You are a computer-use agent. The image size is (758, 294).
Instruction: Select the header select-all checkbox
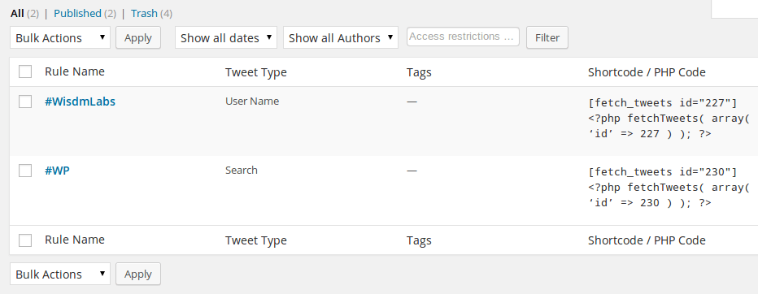(25, 72)
